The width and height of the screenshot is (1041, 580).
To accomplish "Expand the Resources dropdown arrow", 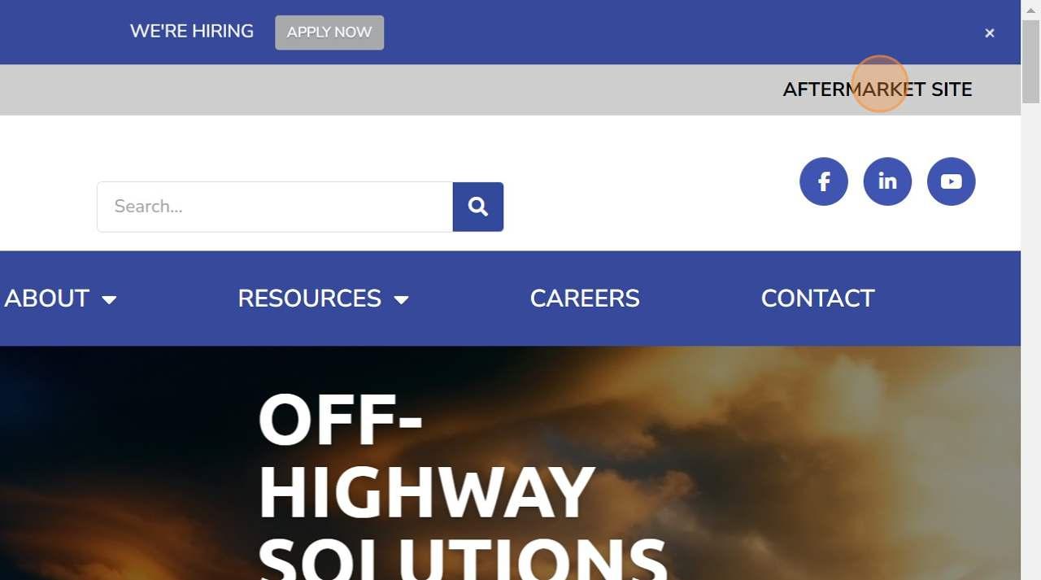I will [x=401, y=299].
